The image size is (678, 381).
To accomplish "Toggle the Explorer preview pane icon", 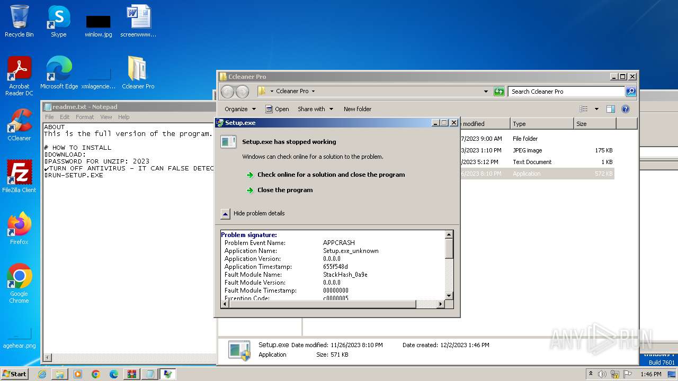I will [x=610, y=109].
